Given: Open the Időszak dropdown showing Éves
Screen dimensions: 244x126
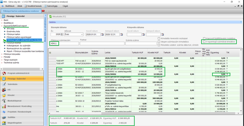Looking at the screenshot, I should pyautogui.click(x=81, y=35).
